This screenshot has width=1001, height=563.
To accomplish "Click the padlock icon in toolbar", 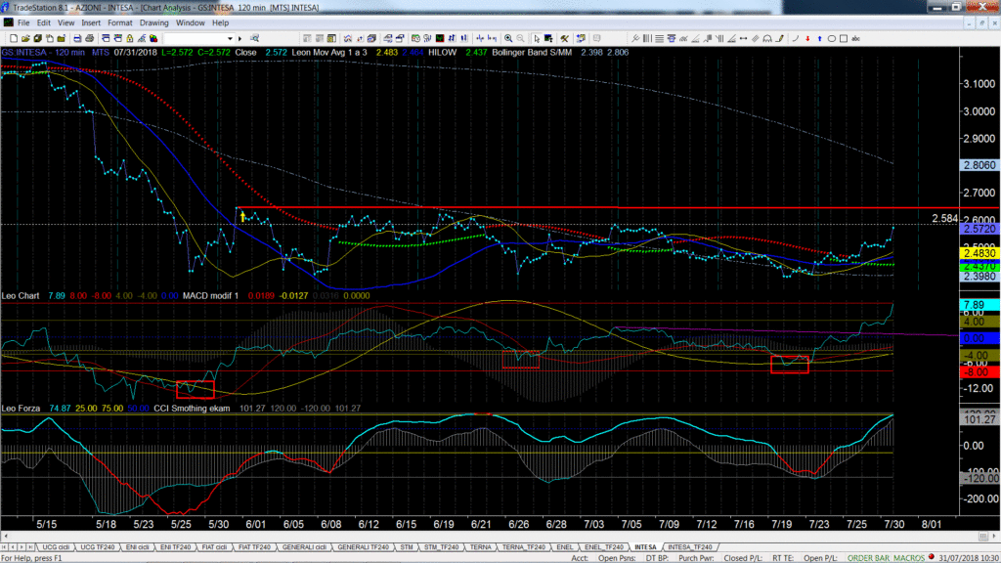I will pos(130,39).
